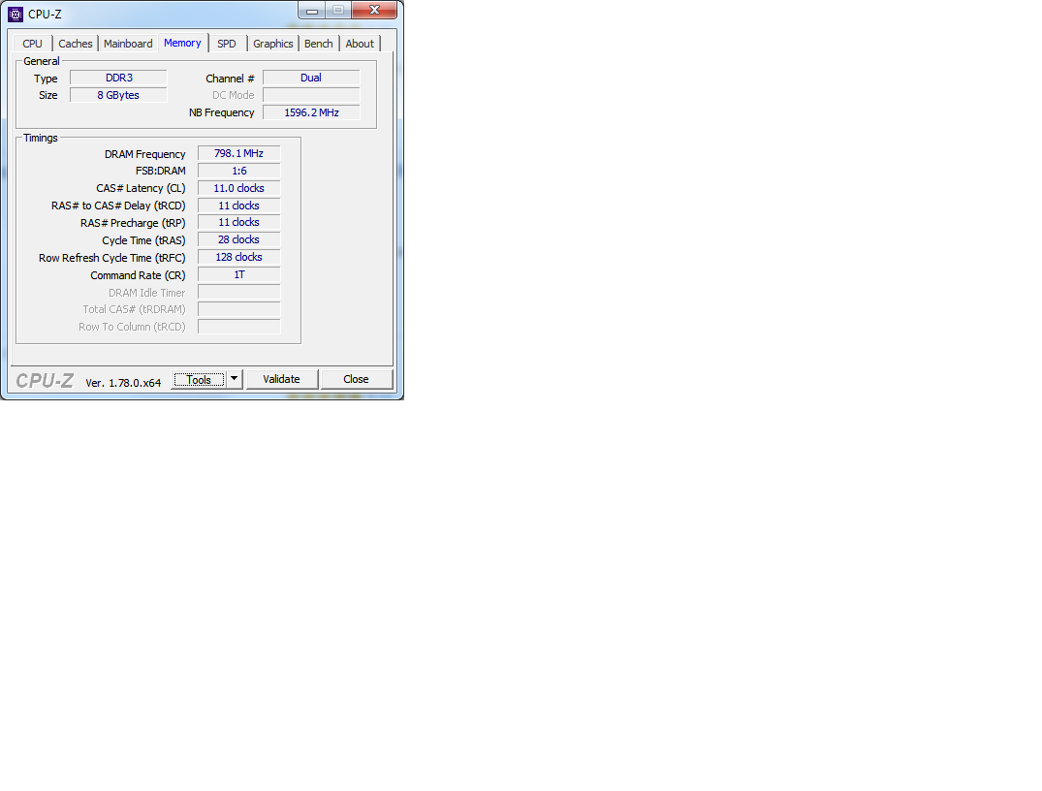
Task: Expand the Tools dropdown arrow
Action: point(234,379)
